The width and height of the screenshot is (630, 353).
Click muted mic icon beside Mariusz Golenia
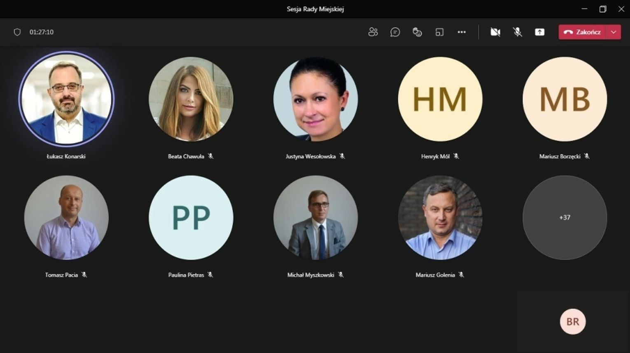point(461,275)
